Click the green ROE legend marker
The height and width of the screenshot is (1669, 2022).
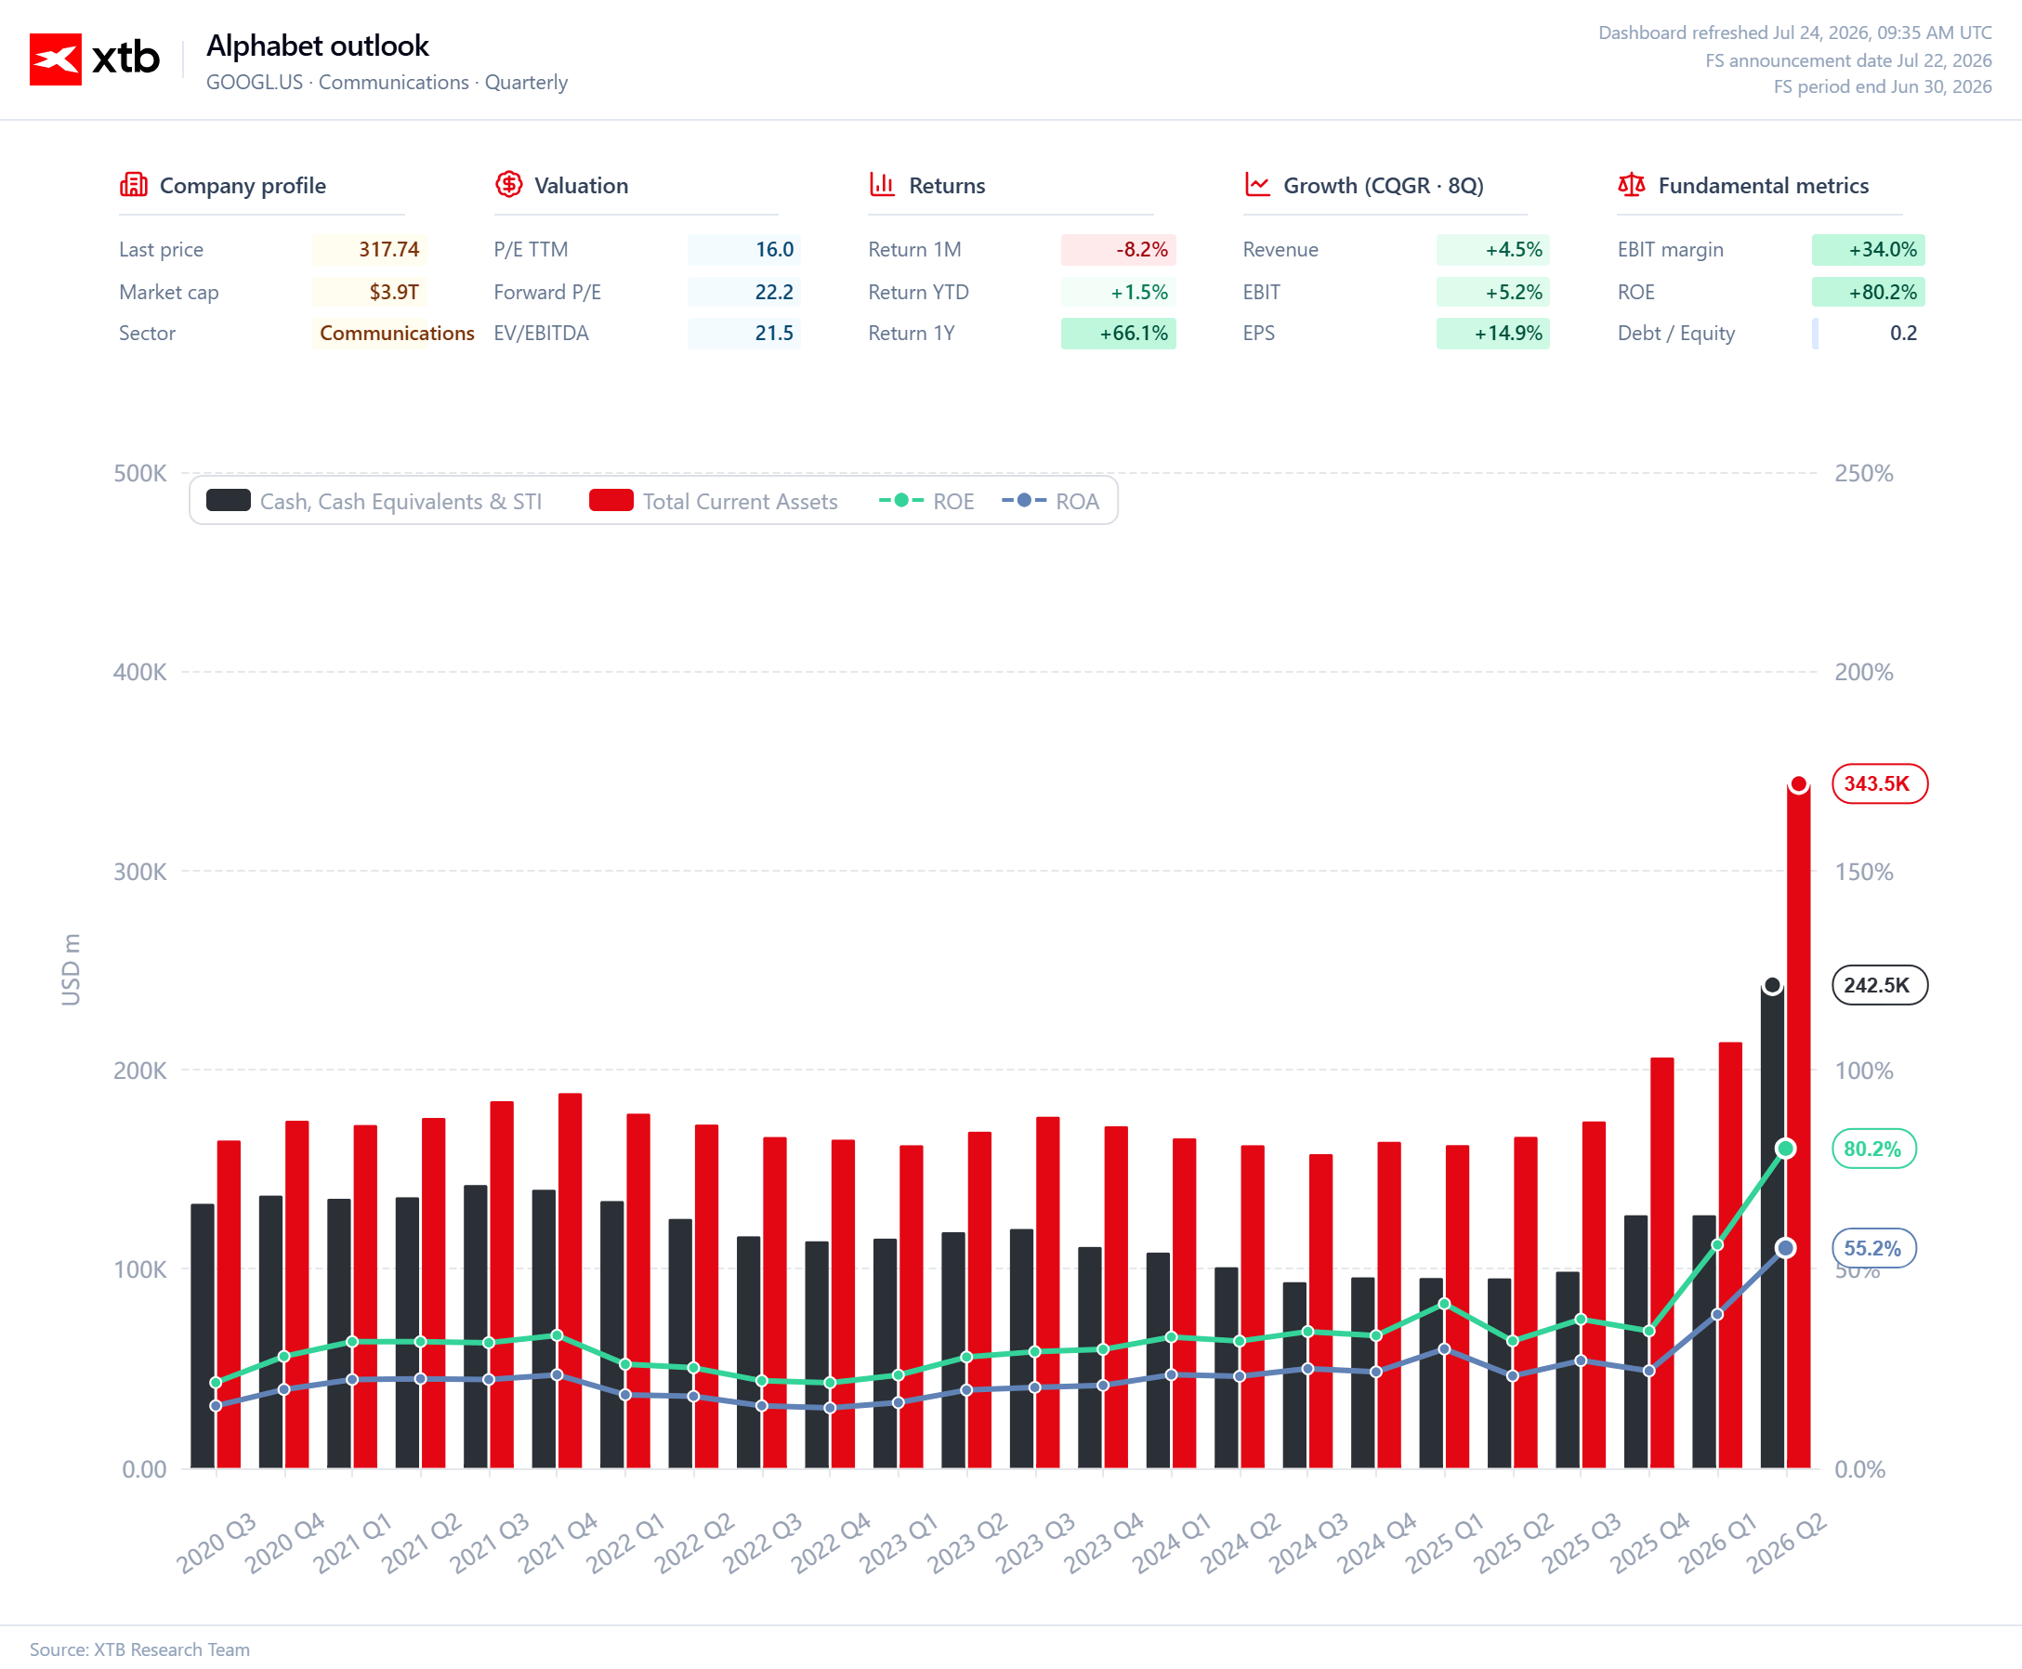click(901, 500)
